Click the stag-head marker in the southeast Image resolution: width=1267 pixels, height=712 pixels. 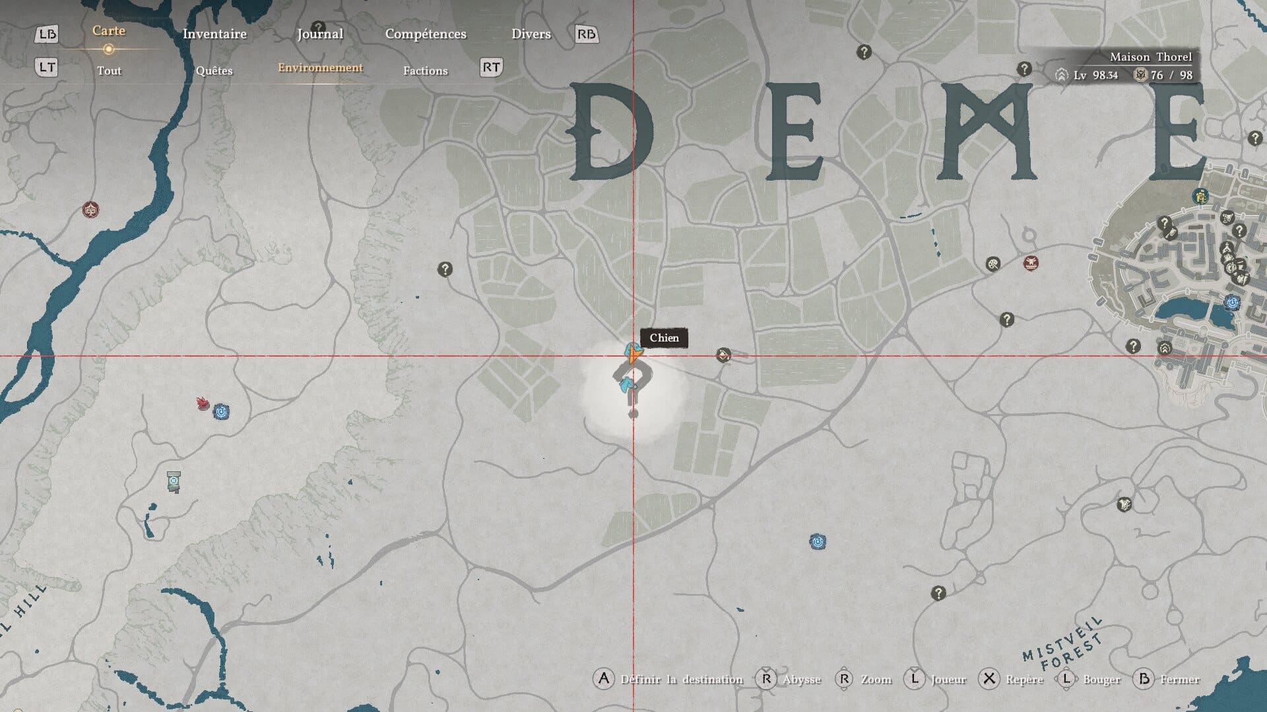pyautogui.click(x=1124, y=504)
